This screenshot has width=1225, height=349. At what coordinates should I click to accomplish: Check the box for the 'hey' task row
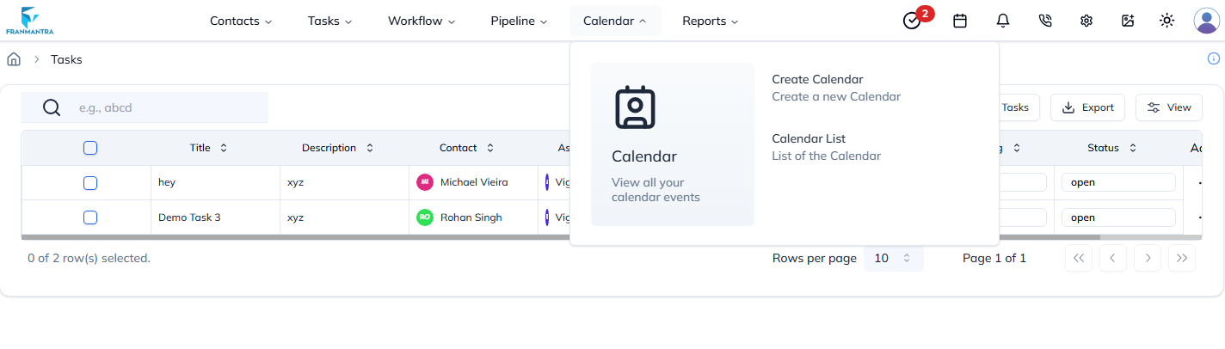(90, 182)
